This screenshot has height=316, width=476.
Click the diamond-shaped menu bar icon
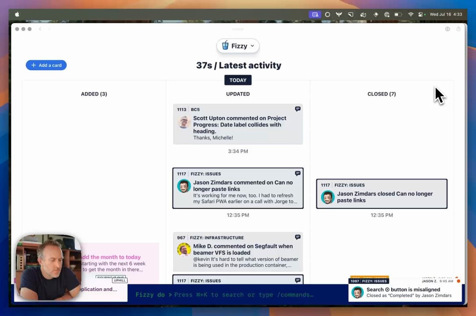tap(375, 14)
